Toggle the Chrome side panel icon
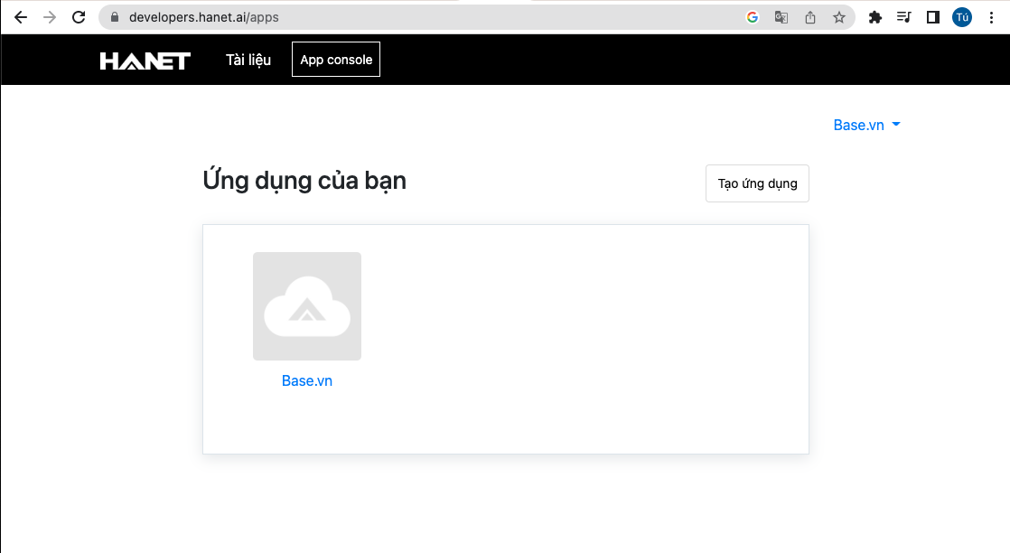Viewport: 1010px width, 553px height. 932,16
